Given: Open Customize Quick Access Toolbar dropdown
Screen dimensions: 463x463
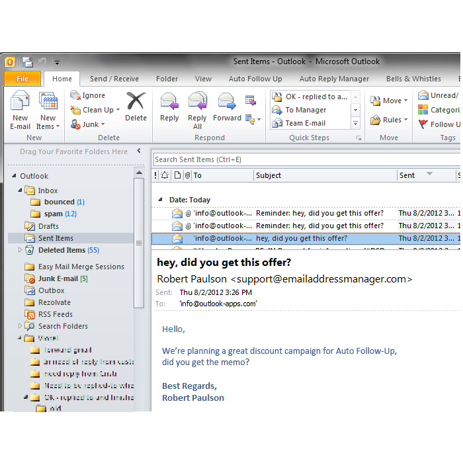Looking at the screenshot, I should pyautogui.click(x=57, y=62).
